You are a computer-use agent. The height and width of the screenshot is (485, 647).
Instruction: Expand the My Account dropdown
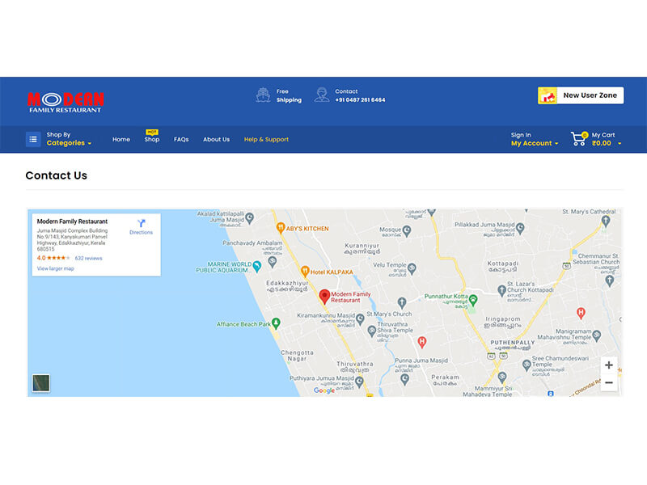[x=534, y=143]
